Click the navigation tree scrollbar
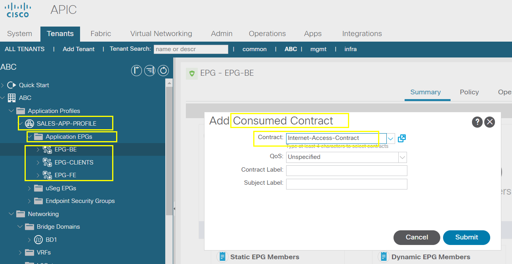512x264 pixels. [169, 151]
